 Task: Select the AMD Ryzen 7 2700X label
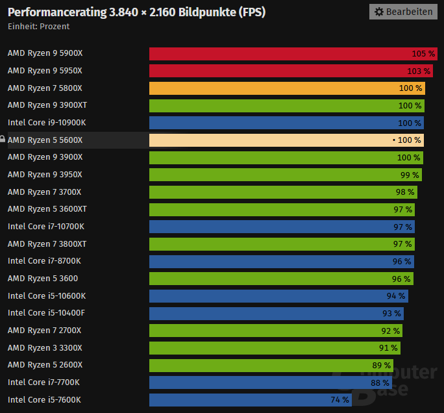44,331
